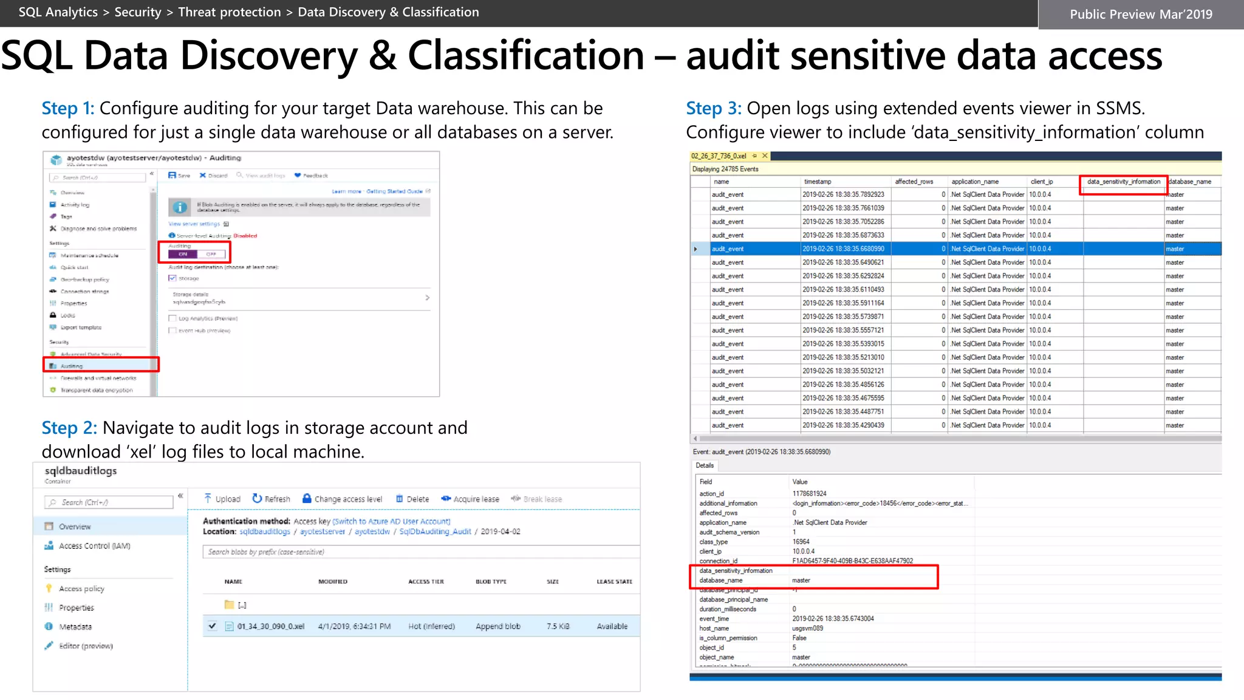The width and height of the screenshot is (1244, 700).
Task: Click the Feedback heart icon
Action: point(298,175)
